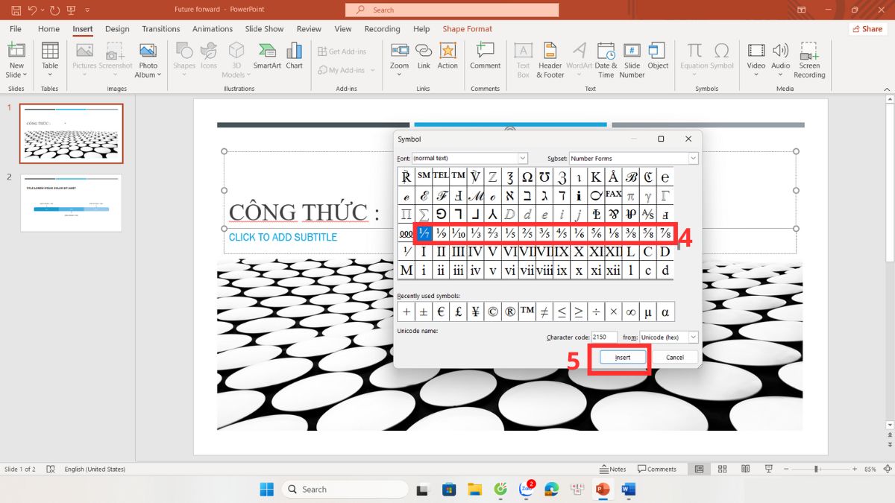Select the ± recently used symbol

tap(424, 311)
